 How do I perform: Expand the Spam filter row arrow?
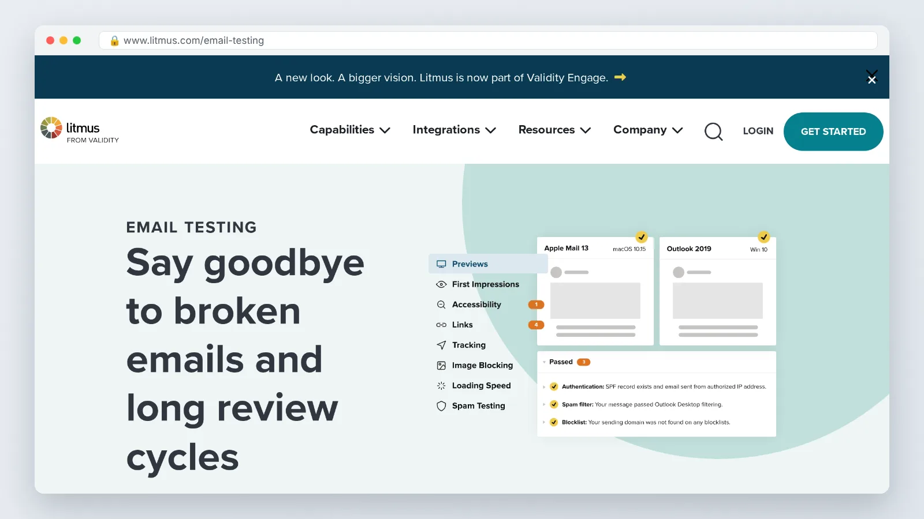click(544, 404)
